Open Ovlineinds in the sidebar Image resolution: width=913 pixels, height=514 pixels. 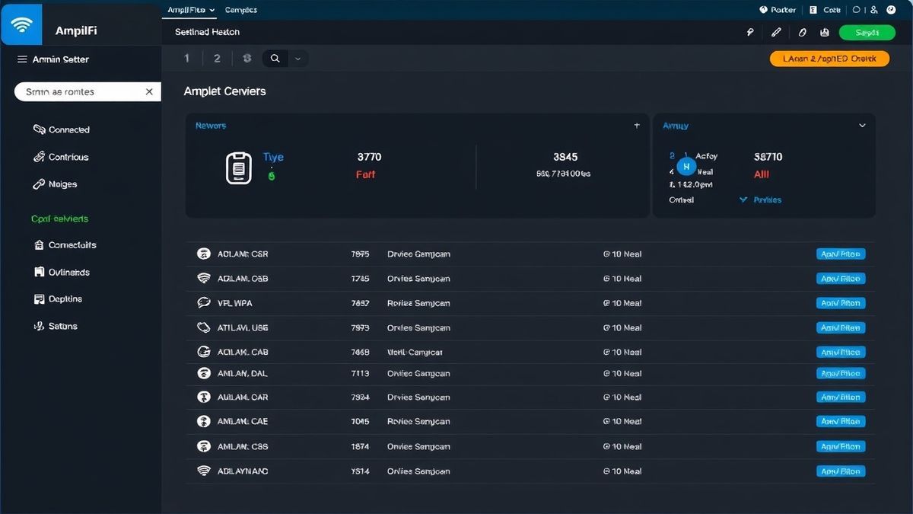click(x=62, y=272)
